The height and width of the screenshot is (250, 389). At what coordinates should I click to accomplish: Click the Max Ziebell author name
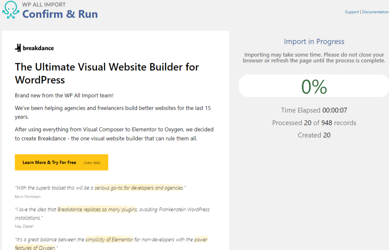[24, 226]
